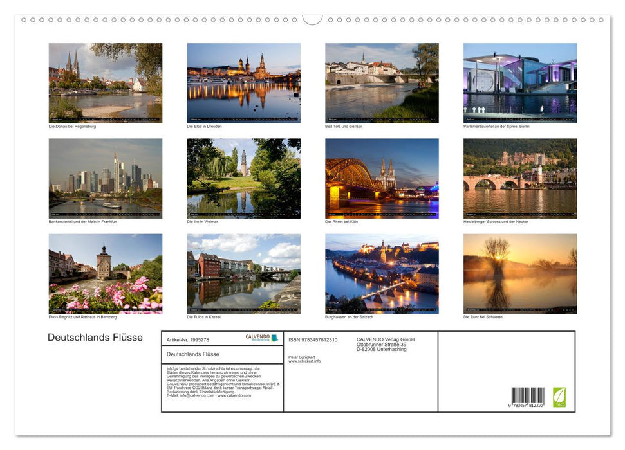The image size is (625, 450).
Task: Open the "Die Ilm in Weimar" thumbnail
Action: pyautogui.click(x=243, y=178)
